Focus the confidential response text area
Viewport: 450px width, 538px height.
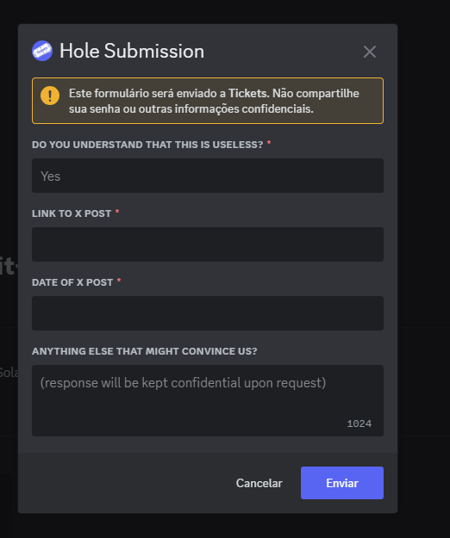point(208,400)
